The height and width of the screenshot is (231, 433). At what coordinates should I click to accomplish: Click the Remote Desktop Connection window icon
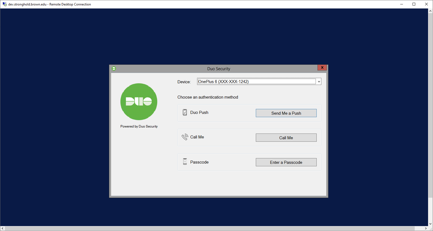coord(5,4)
